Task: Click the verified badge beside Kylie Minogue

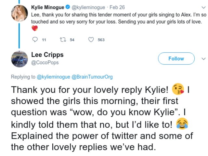Action: [67, 7]
